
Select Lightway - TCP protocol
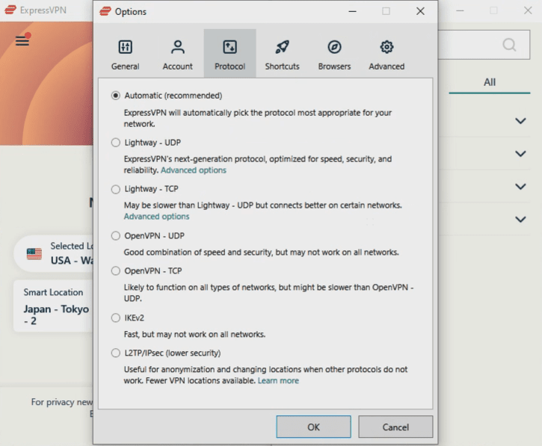pos(116,189)
